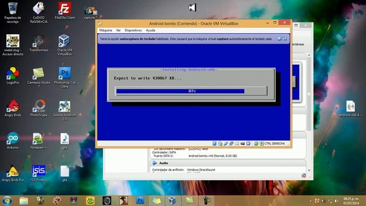Click the optical disc status icon

[220, 144]
